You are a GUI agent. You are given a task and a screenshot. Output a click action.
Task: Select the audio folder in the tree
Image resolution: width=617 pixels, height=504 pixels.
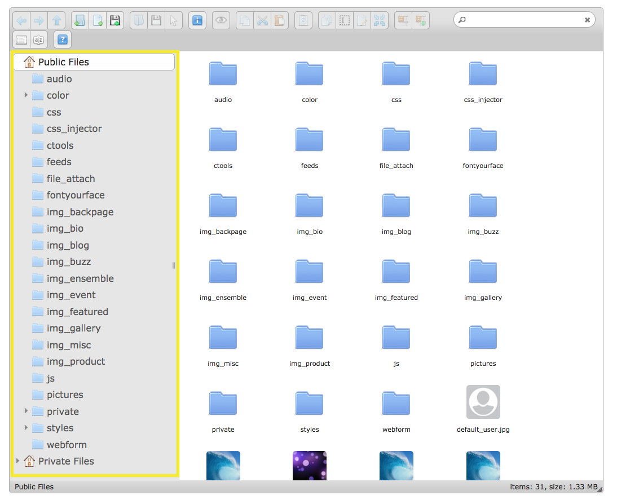coord(59,79)
